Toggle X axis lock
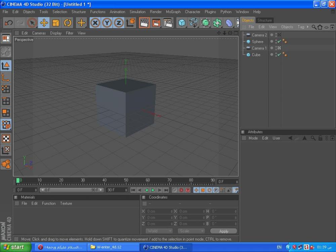Screen dimensions: 336x252 pos(95,23)
